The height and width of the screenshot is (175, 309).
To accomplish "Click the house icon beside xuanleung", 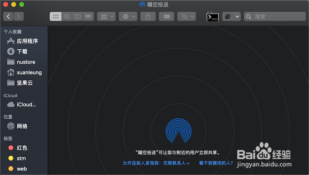I will tap(11, 72).
